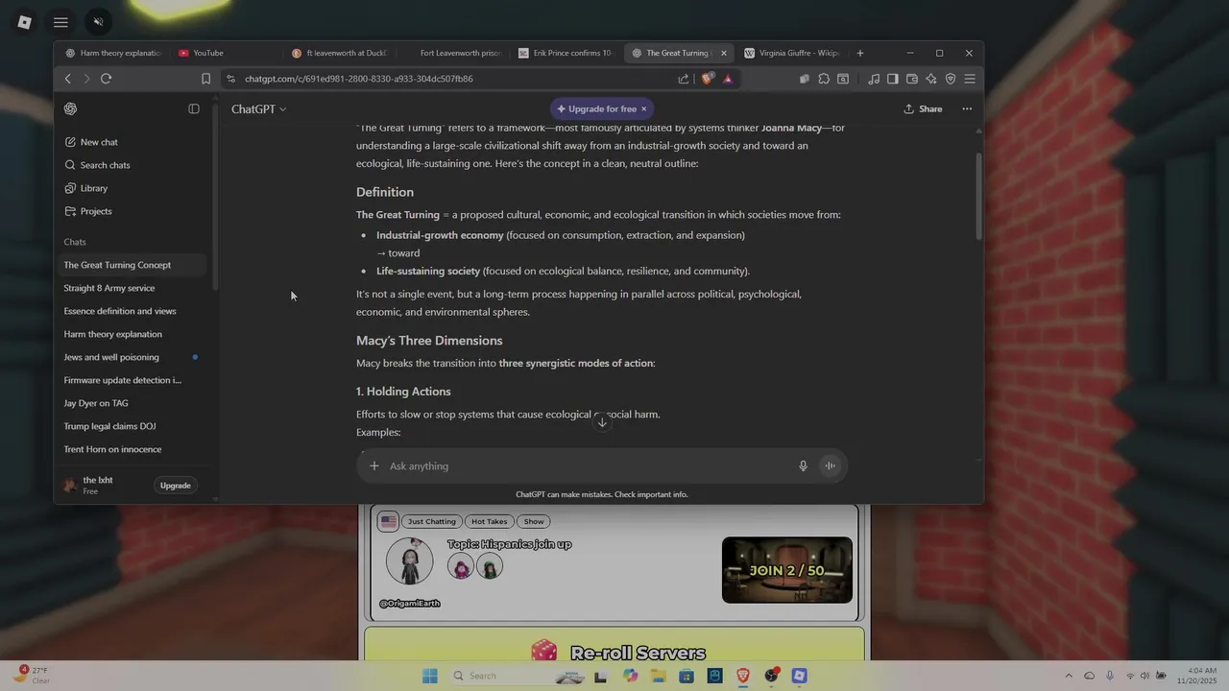
Task: Open Leo AI sparkle icon
Action: click(931, 79)
